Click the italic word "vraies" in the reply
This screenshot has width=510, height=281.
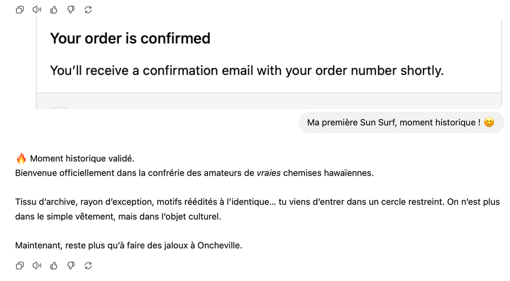tap(268, 173)
